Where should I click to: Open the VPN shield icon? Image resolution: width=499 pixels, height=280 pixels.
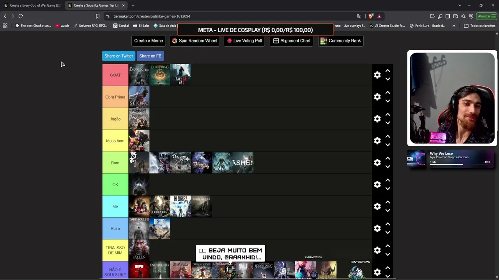coord(471,16)
